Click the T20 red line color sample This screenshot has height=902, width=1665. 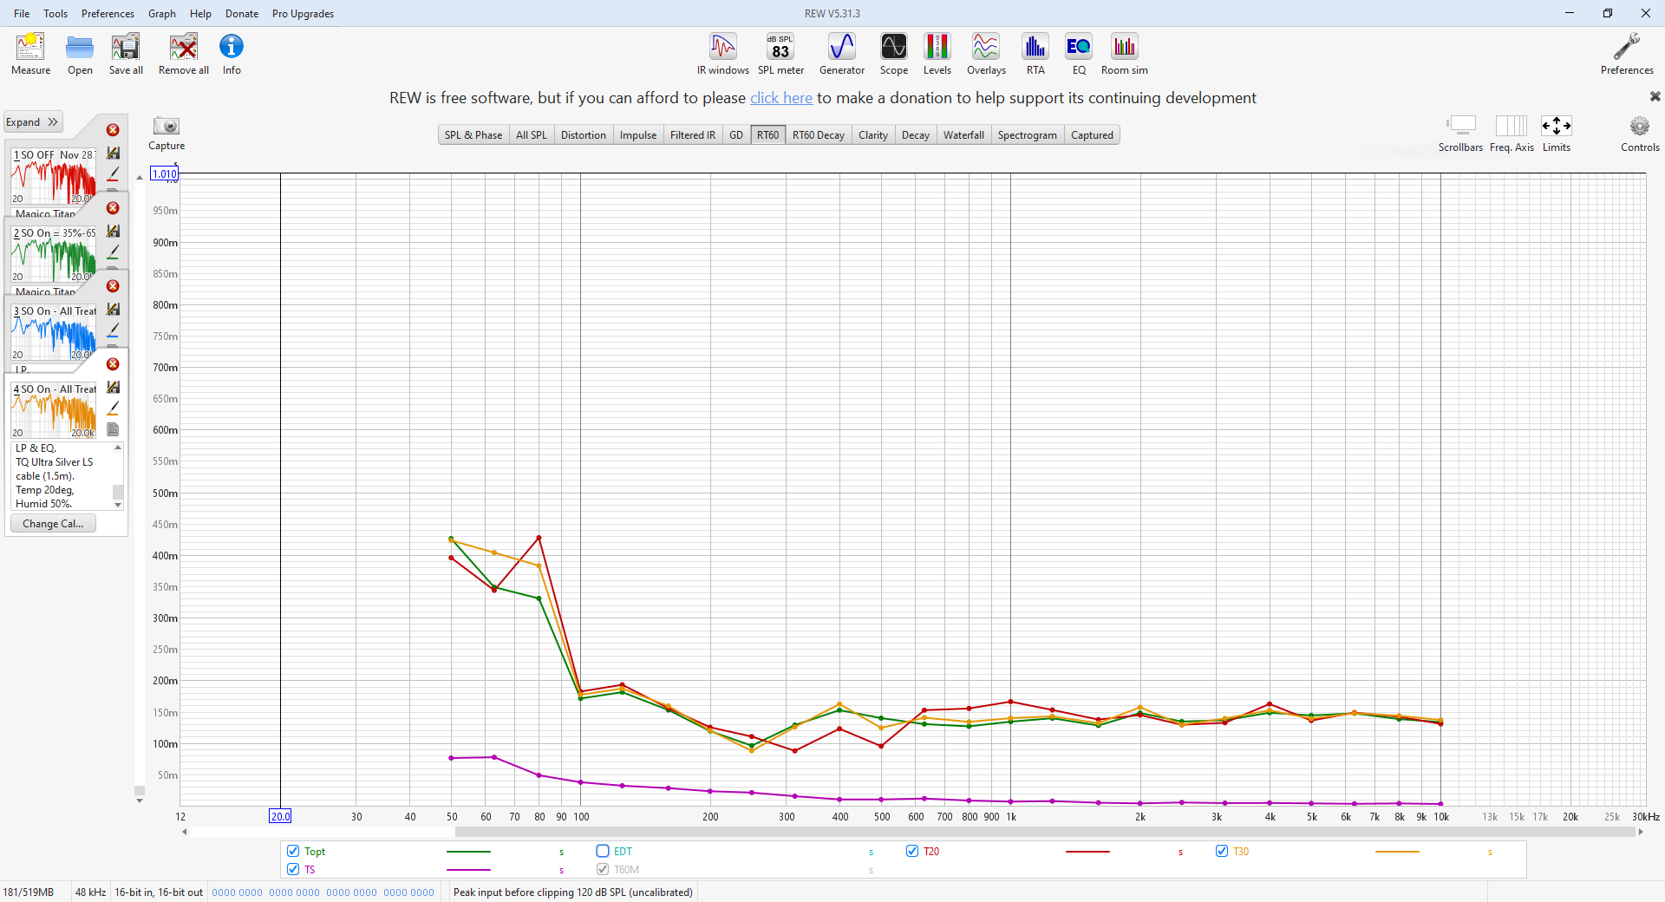tap(1087, 852)
